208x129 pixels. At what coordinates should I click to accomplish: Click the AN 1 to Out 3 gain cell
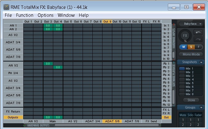pyautogui.click(x=48, y=26)
